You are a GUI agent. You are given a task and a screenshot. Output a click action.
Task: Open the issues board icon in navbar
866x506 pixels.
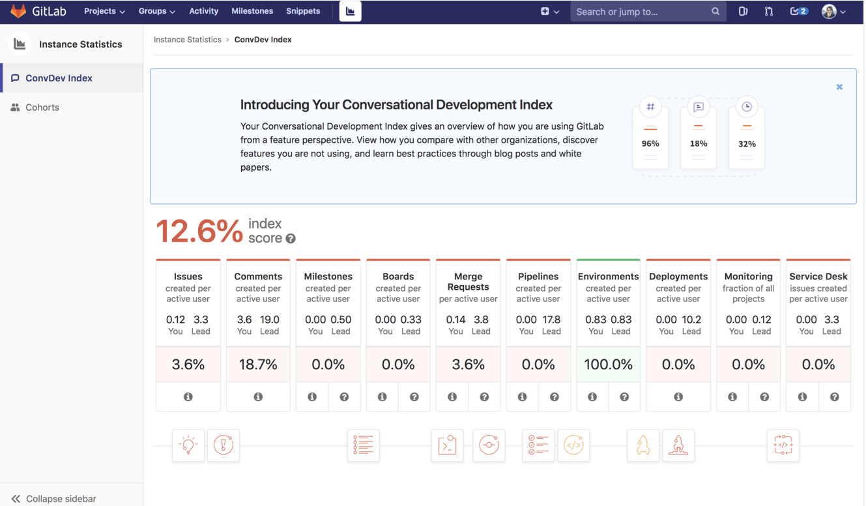point(743,11)
